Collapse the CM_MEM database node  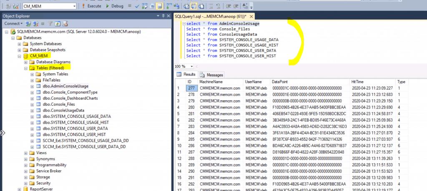point(19,56)
